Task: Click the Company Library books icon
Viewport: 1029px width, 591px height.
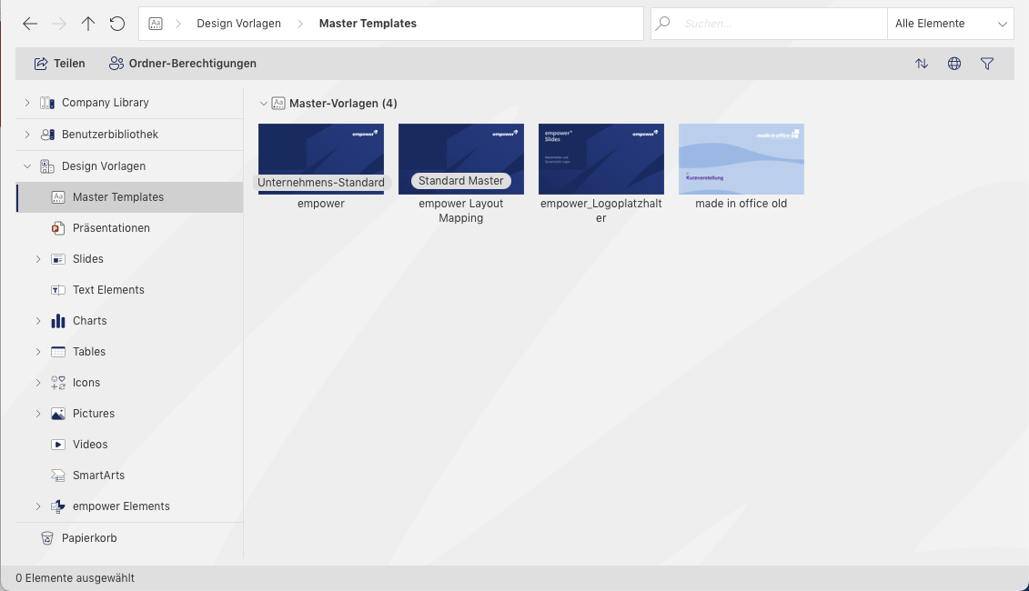Action: click(x=47, y=103)
